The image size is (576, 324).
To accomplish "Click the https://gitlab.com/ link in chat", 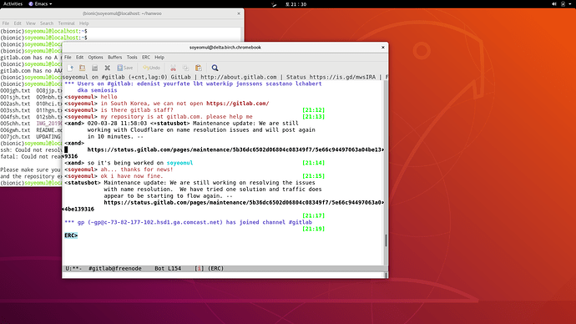I will coord(238,104).
